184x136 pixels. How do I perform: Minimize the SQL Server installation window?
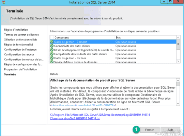point(164,2)
